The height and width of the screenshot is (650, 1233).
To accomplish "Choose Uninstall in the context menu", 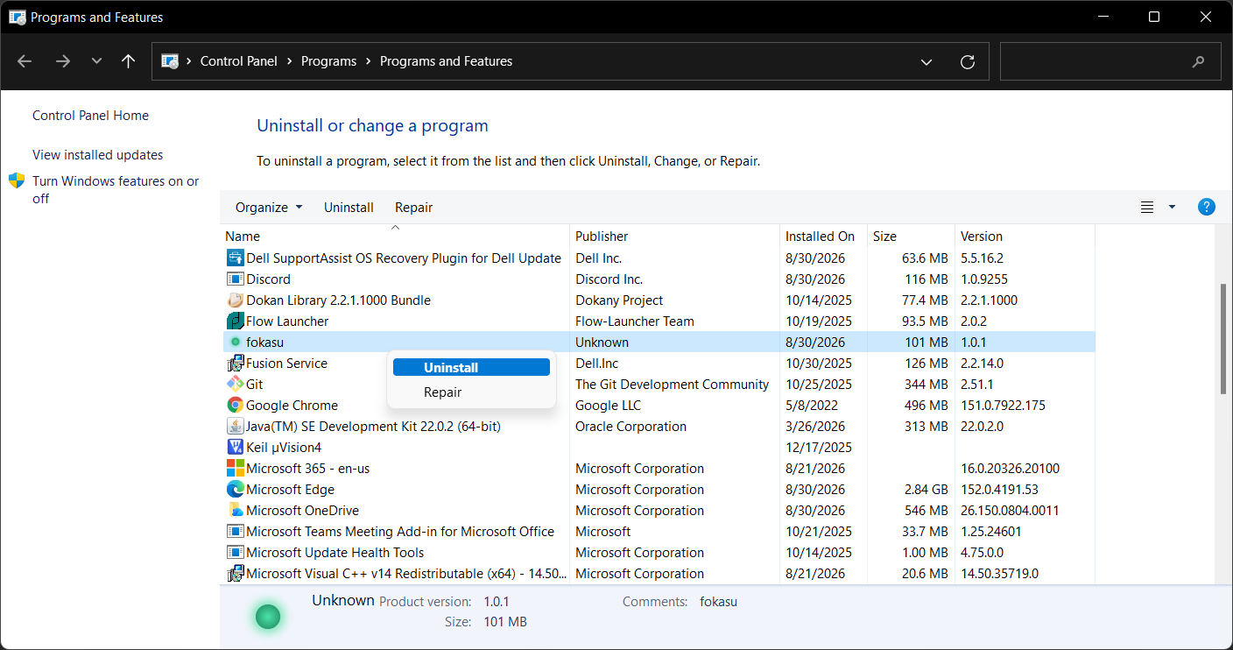I will click(x=471, y=368).
